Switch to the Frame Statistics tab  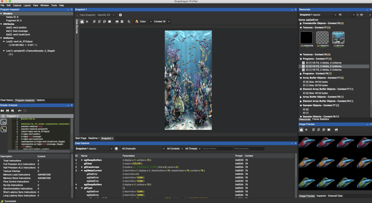point(320,119)
